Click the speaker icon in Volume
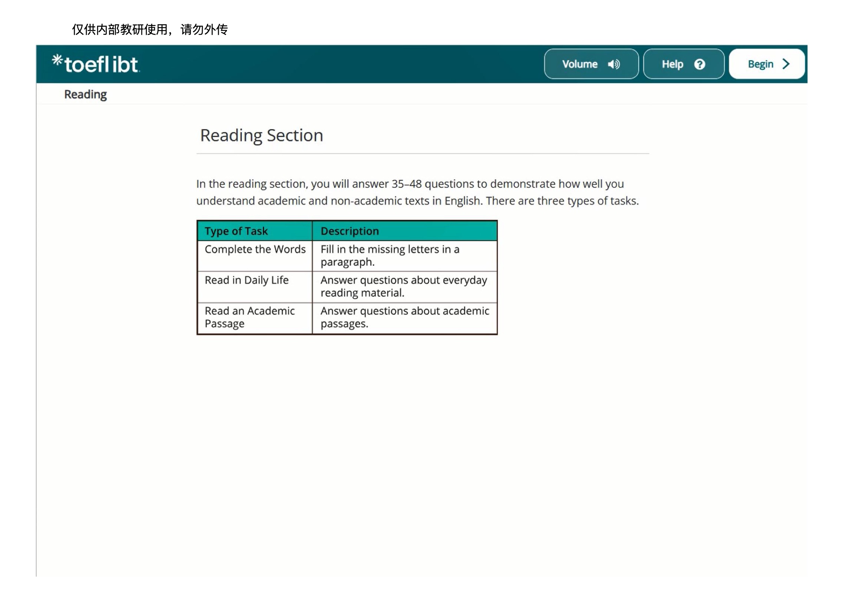Image resolution: width=843 pixels, height=597 pixels. pos(614,64)
